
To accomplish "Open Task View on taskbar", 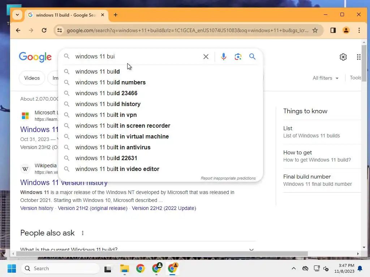I will [x=108, y=268].
